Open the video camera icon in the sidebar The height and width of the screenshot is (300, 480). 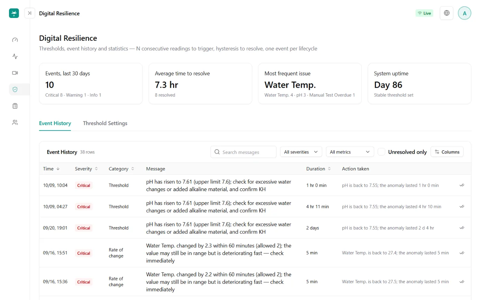tap(15, 73)
